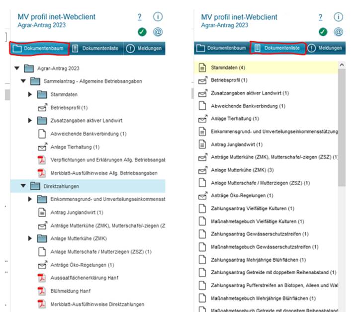Viewport: 358px width, 312px height.
Task: Collapse the Direktzahlungen folder
Action: (23, 186)
